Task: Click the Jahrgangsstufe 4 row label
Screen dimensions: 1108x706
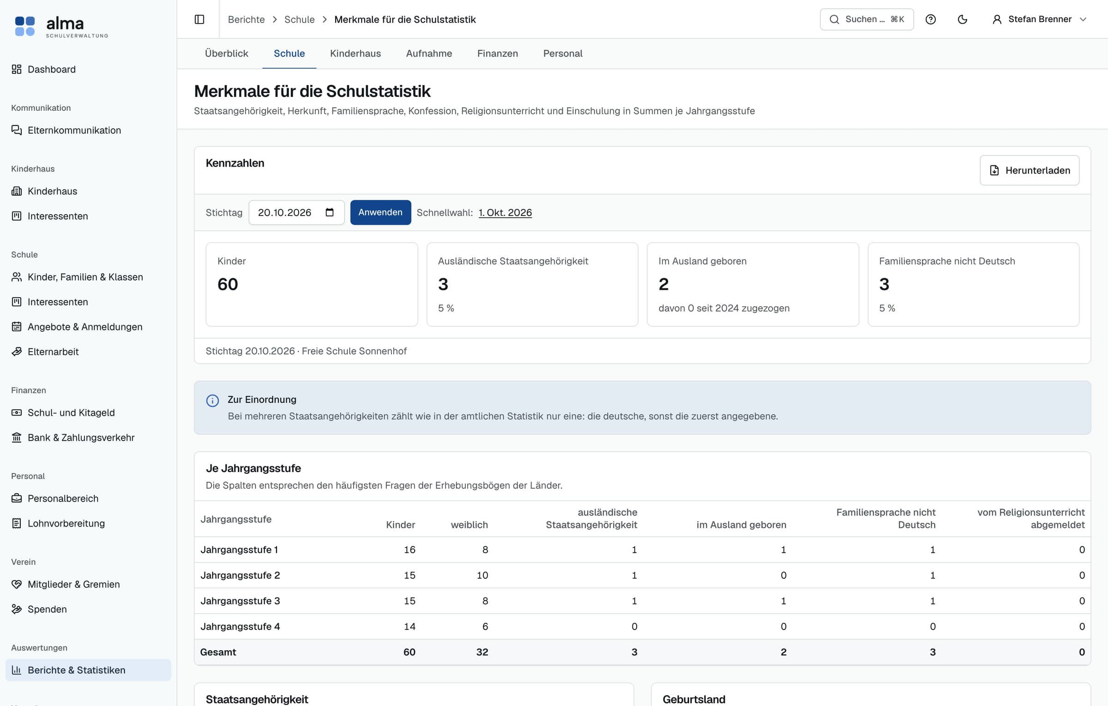Action: (x=240, y=626)
